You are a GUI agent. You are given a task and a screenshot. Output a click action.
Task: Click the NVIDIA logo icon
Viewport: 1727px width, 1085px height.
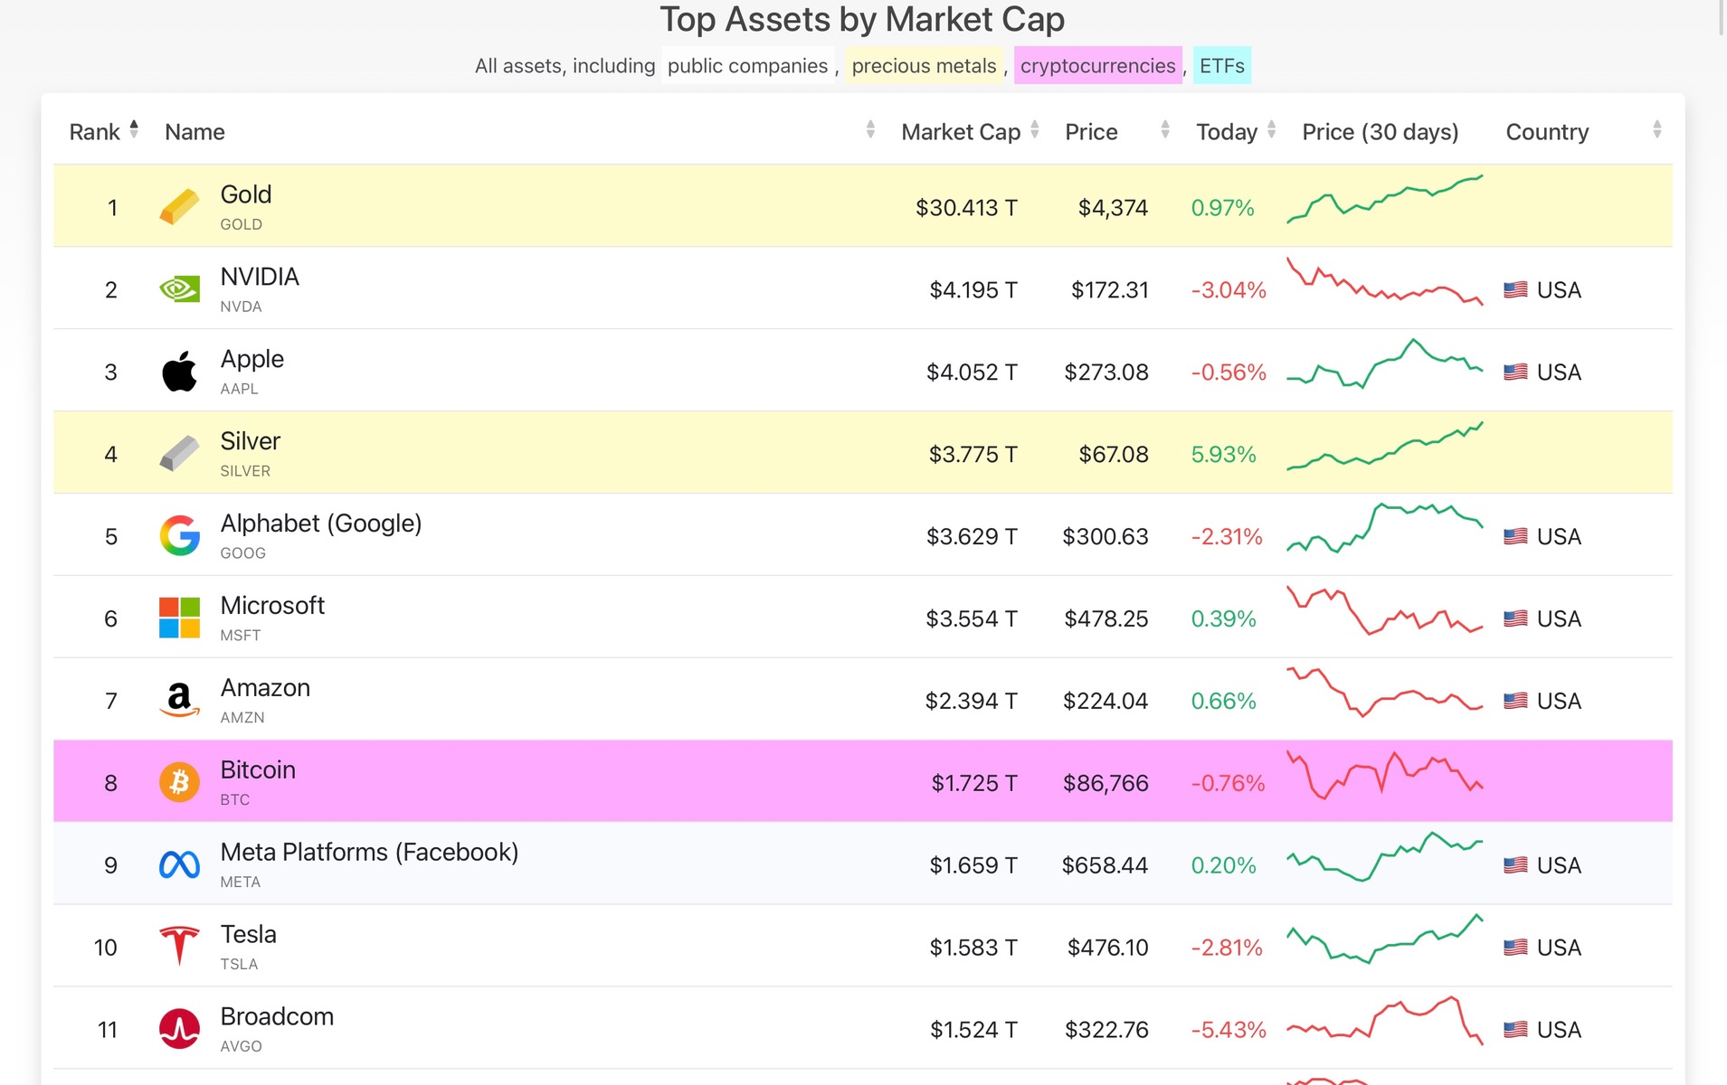click(x=179, y=289)
